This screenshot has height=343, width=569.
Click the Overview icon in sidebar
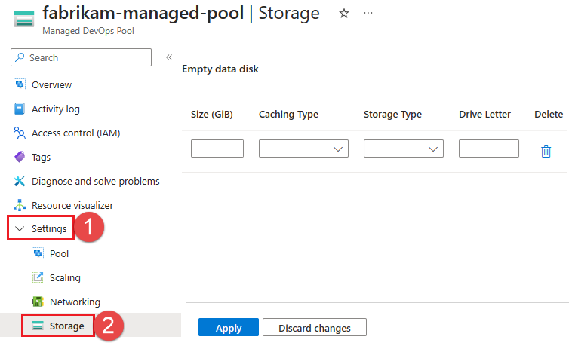click(20, 84)
